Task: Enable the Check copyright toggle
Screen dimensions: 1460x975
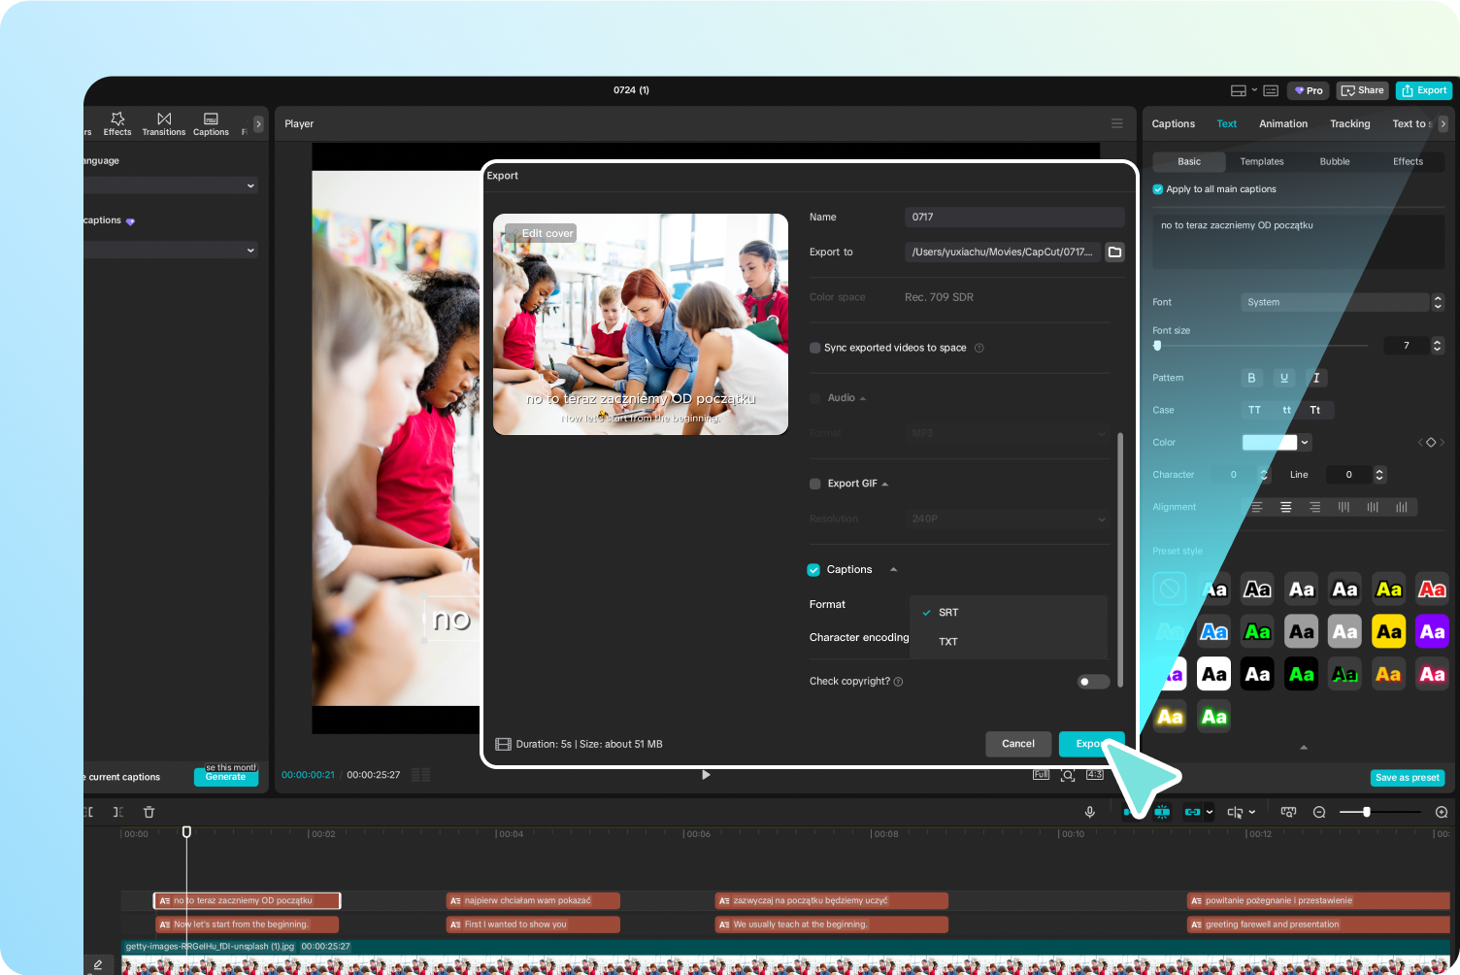Action: click(x=1092, y=682)
